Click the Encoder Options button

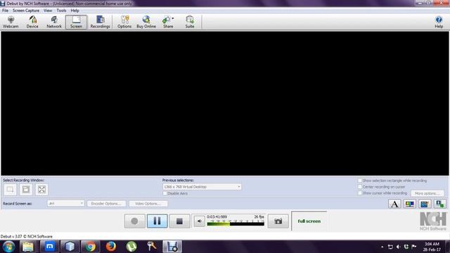tap(106, 204)
